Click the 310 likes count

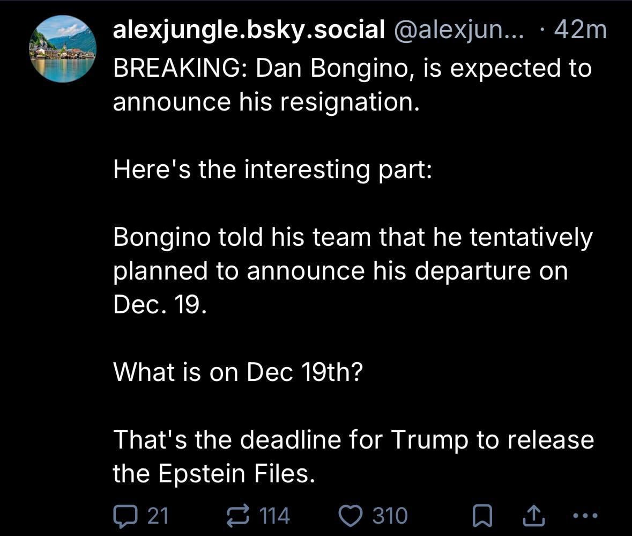coord(390,516)
